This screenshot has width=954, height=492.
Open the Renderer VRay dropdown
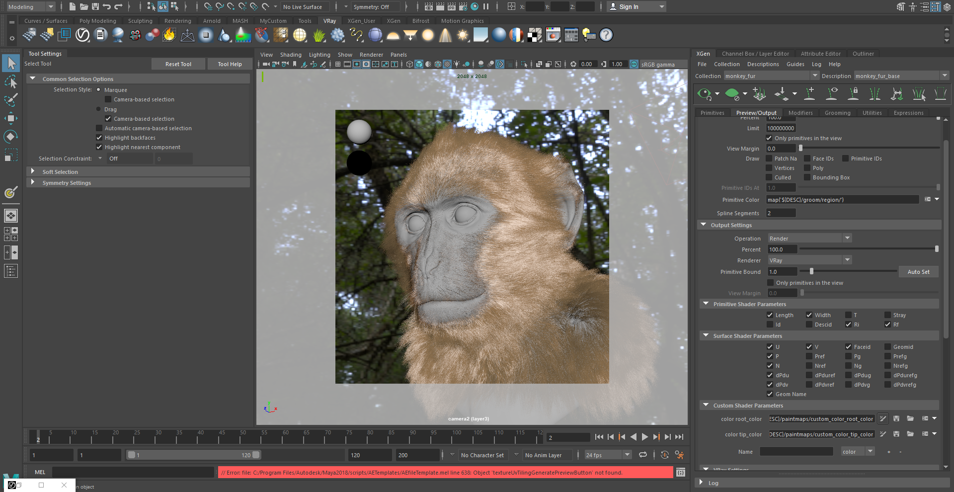point(810,260)
